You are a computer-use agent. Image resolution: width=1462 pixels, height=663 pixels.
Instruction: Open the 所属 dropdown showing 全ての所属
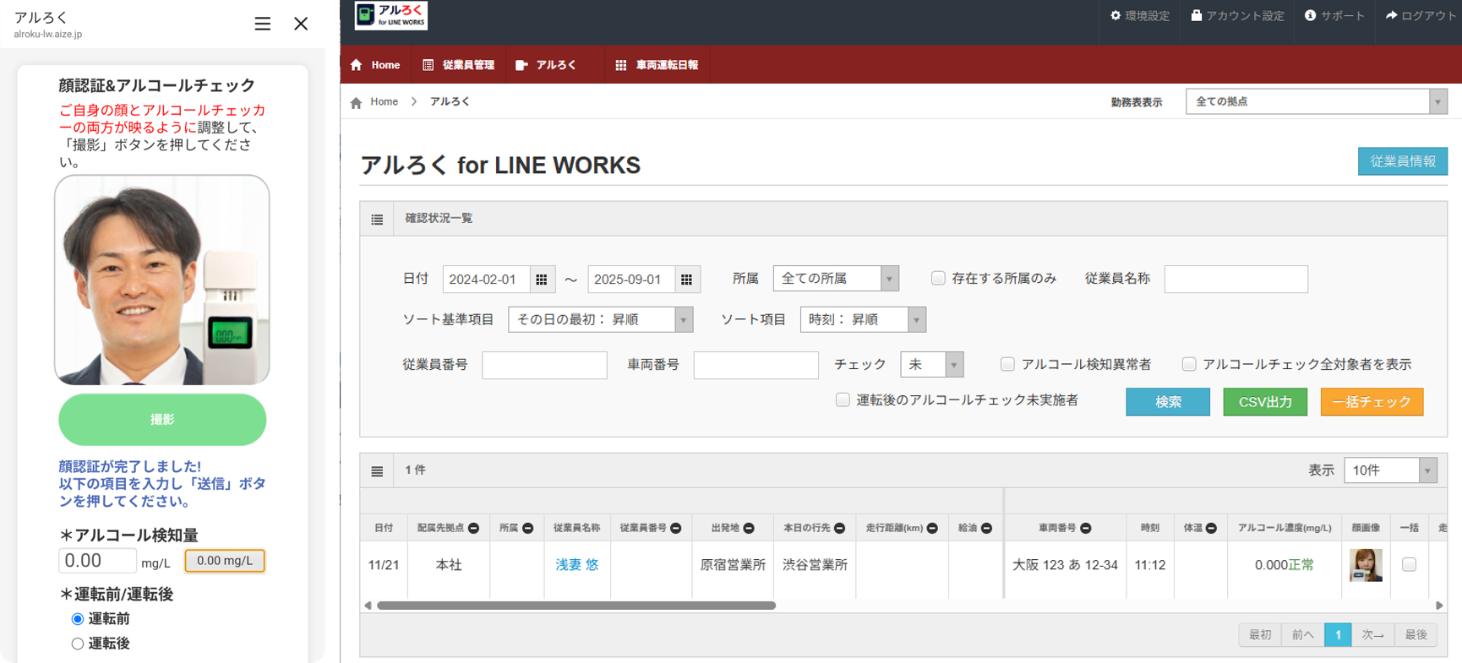(835, 279)
